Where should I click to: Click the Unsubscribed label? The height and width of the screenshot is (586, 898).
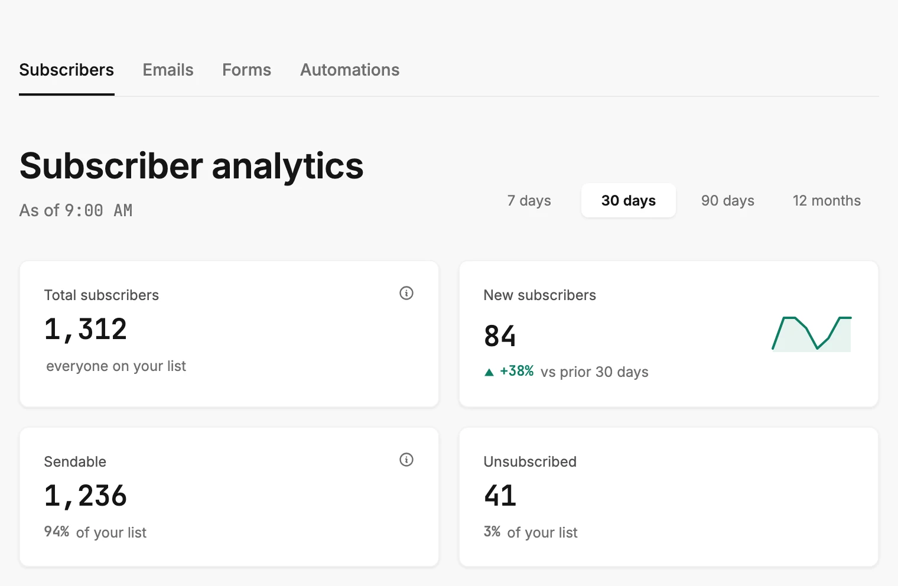530,461
